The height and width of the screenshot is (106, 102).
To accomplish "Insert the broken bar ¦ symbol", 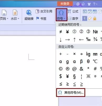I will [x=81, y=77].
